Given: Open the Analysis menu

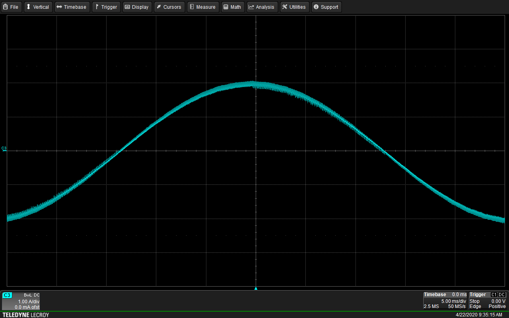Looking at the screenshot, I should pyautogui.click(x=262, y=7).
